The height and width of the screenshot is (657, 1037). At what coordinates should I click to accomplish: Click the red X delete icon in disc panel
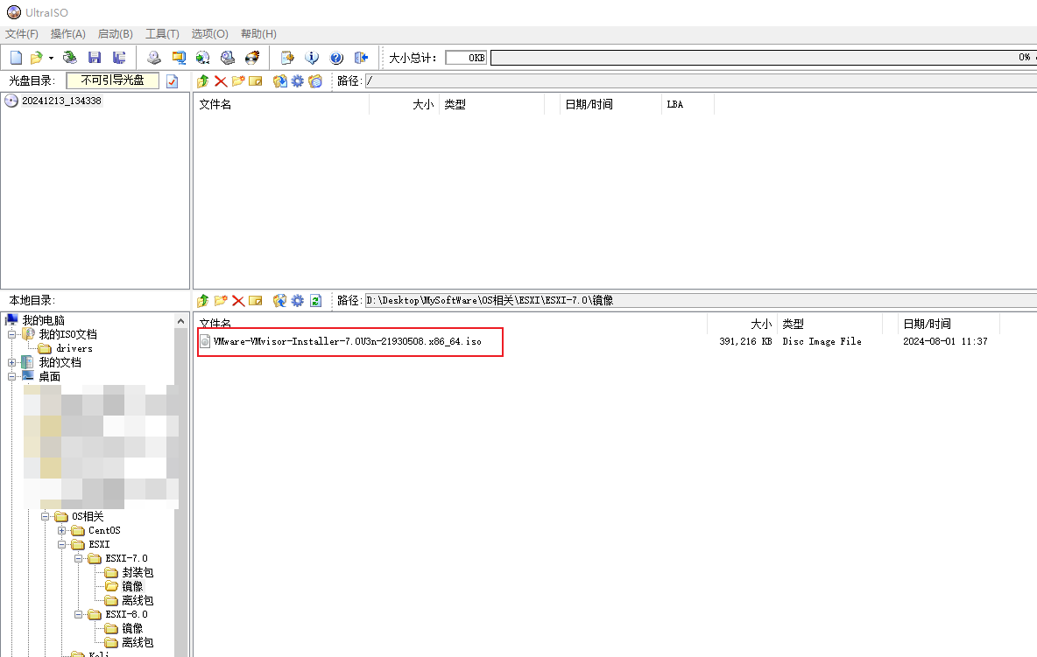click(x=221, y=80)
